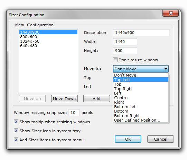Select 1024x768 in the menu list

tap(48, 41)
